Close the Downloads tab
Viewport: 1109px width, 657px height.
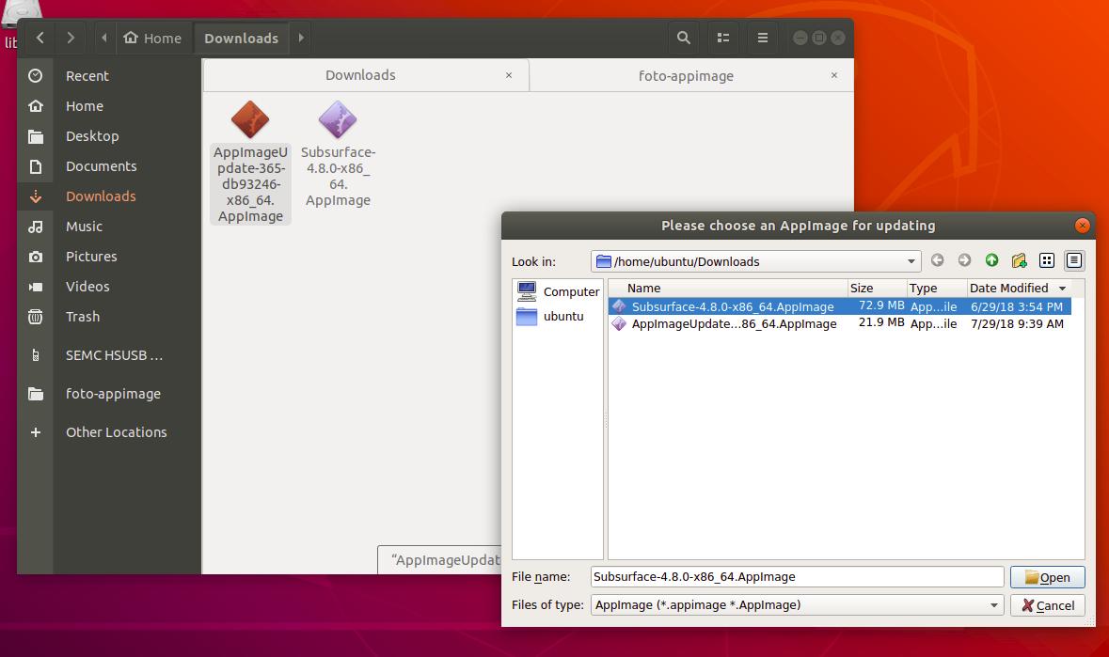click(509, 75)
